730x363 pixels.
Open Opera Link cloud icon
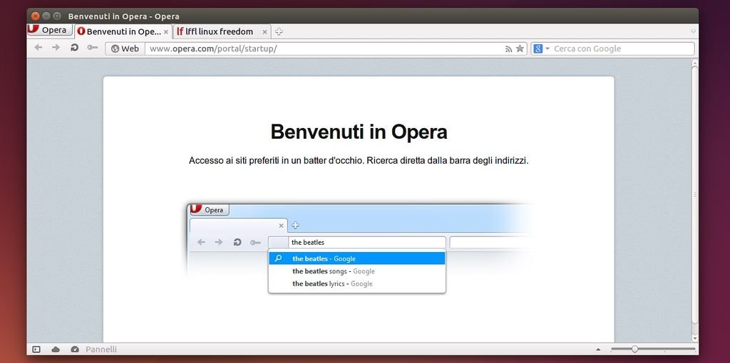click(56, 349)
